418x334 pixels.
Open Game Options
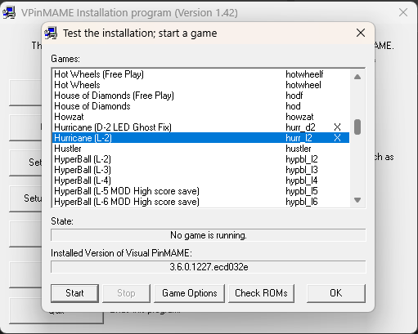[x=189, y=293]
